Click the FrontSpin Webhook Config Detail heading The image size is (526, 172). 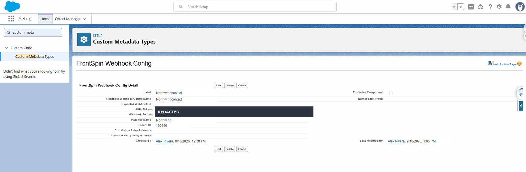(x=109, y=86)
